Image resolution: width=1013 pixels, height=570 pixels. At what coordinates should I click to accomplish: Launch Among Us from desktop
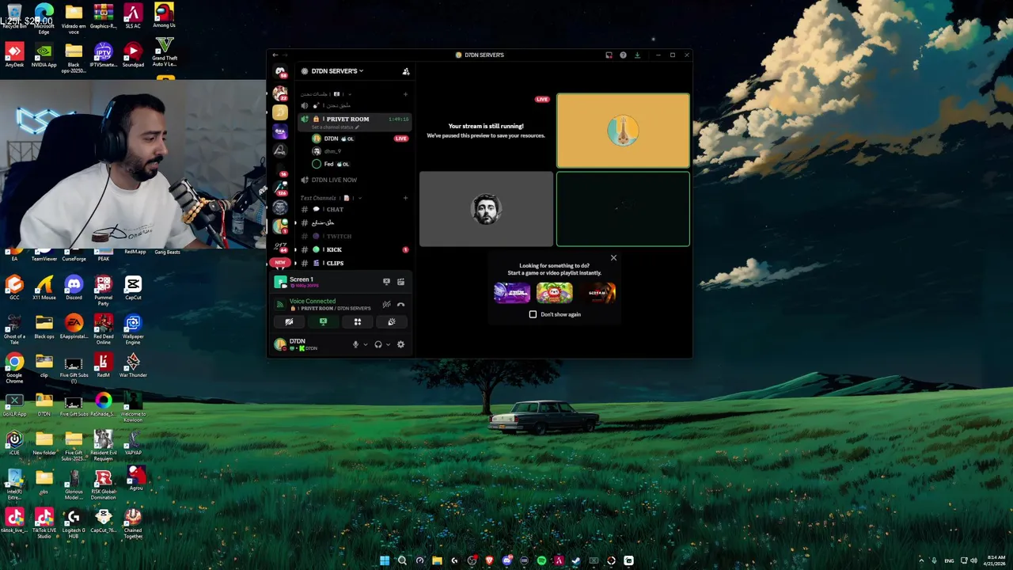click(x=164, y=16)
